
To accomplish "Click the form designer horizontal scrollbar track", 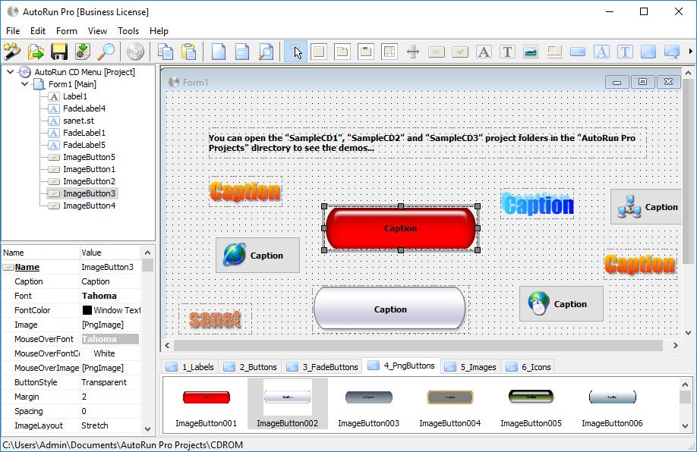I will click(418, 345).
